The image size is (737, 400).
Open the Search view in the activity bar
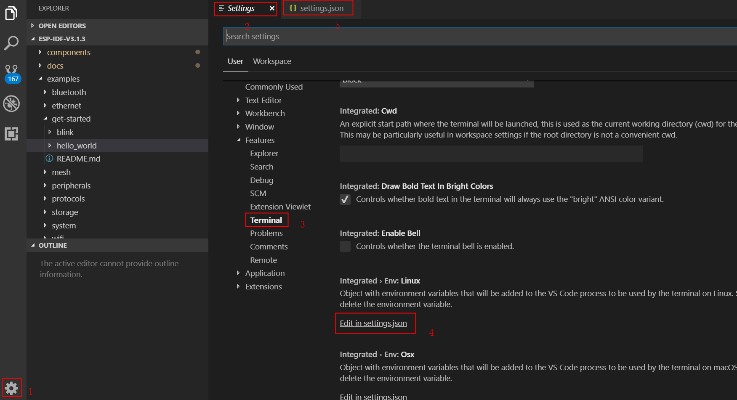point(12,42)
